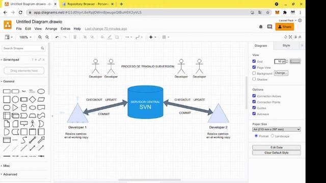Click the search icon in Search Shapes

[42, 48]
